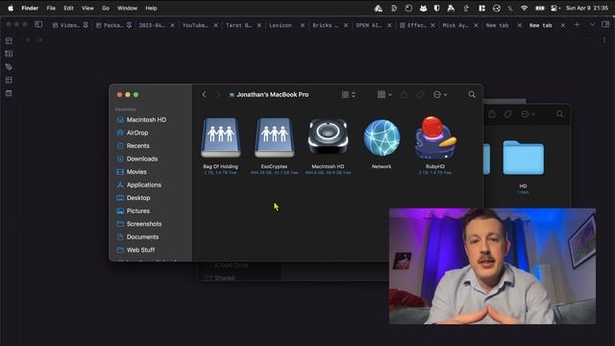Add a new tab with the plus icon
Image resolution: width=615 pixels, height=346 pixels.
tap(577, 25)
